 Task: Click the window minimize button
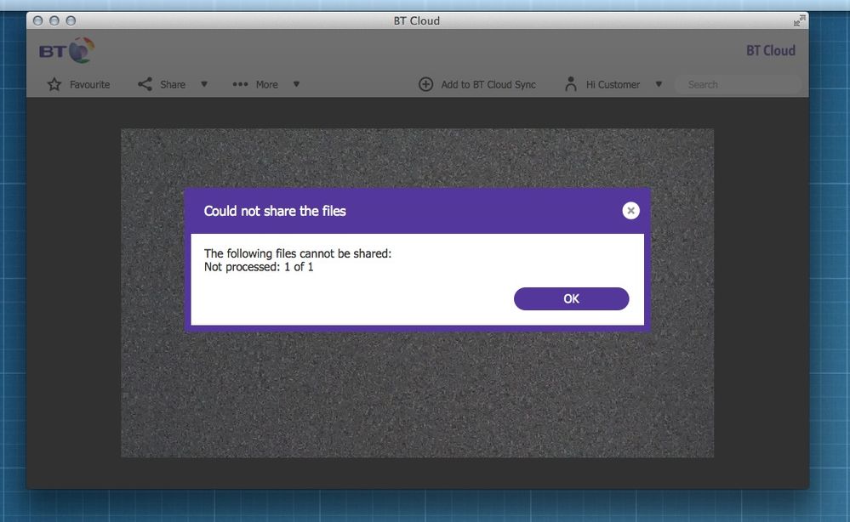click(54, 20)
